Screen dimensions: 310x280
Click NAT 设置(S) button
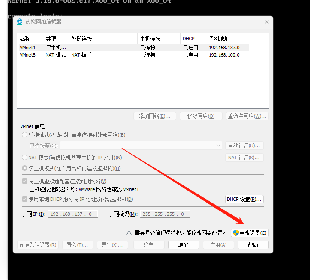click(x=244, y=158)
